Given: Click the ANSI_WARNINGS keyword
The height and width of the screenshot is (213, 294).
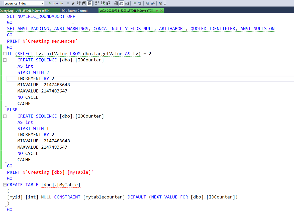Looking at the screenshot, I should pos(71,29).
